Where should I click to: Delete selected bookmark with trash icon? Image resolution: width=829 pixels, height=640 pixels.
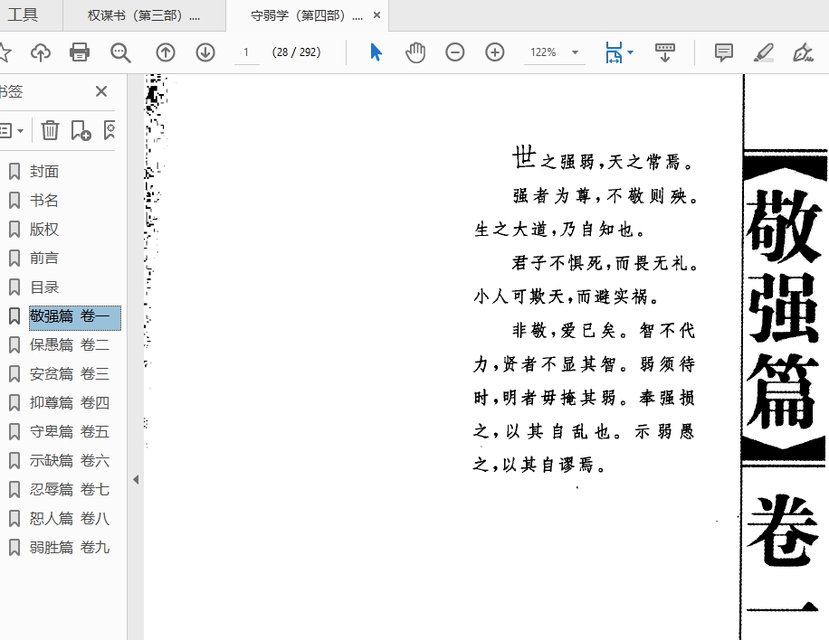pyautogui.click(x=50, y=130)
